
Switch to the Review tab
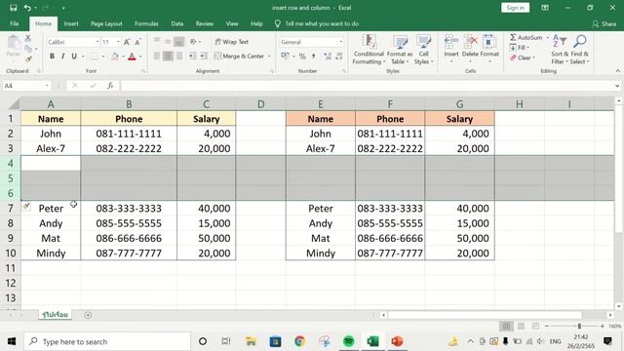(x=204, y=23)
